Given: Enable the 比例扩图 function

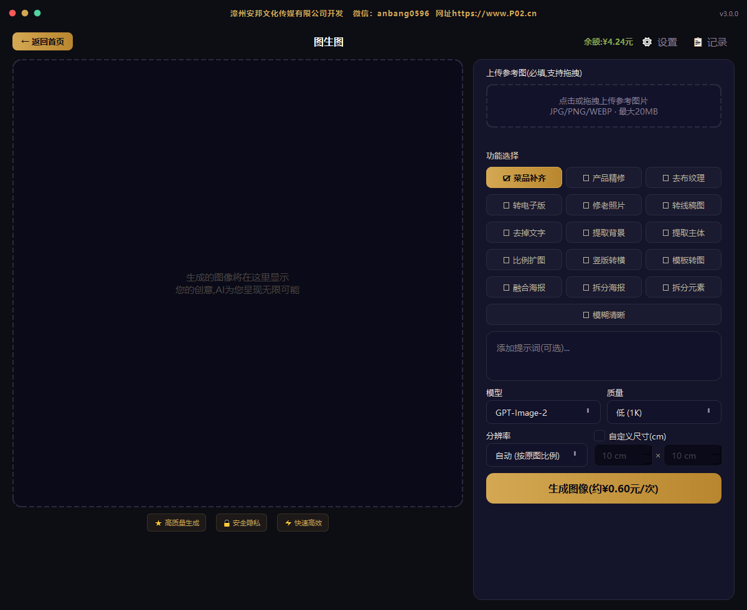Looking at the screenshot, I should (524, 260).
